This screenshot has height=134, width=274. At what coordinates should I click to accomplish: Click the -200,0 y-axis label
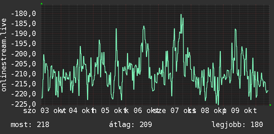(x=23, y=54)
